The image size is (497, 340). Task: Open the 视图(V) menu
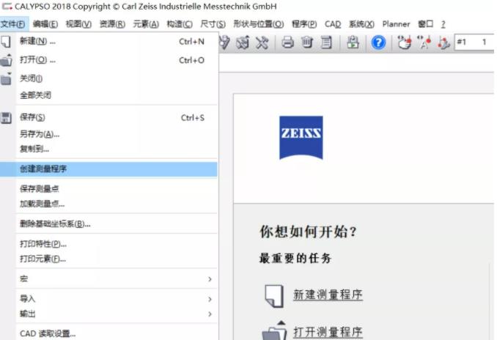tap(78, 24)
